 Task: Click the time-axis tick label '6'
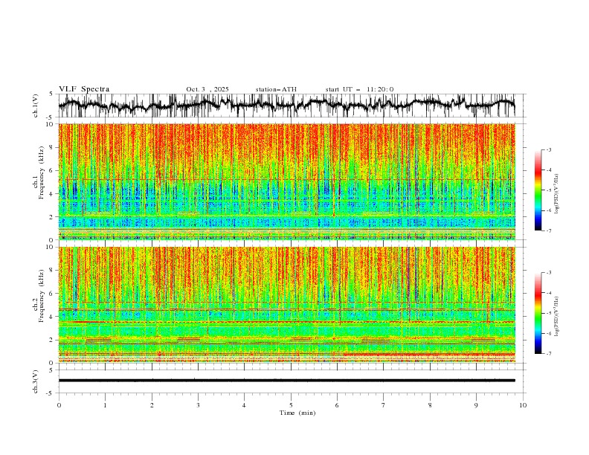[337, 405]
